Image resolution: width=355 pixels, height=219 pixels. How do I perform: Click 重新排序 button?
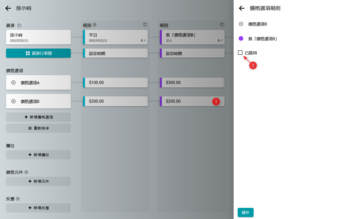(38, 128)
